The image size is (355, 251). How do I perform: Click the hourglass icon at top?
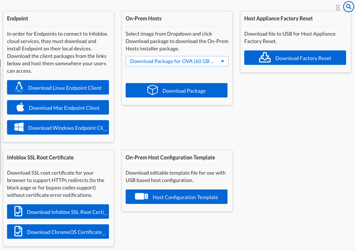pyautogui.click(x=338, y=7)
